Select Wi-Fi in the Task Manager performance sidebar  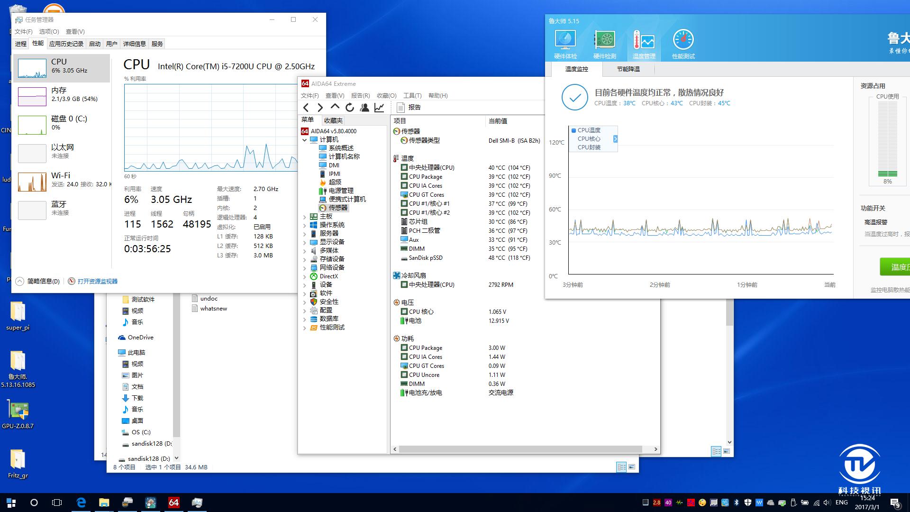click(62, 181)
